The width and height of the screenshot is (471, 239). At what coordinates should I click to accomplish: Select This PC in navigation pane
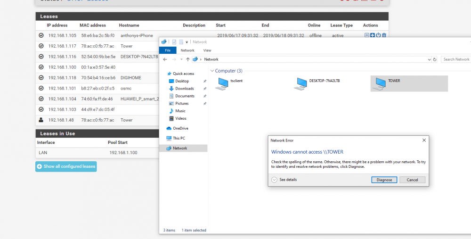coord(176,138)
